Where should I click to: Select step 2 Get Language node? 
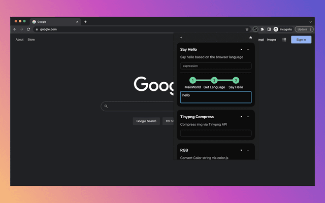pyautogui.click(x=214, y=80)
